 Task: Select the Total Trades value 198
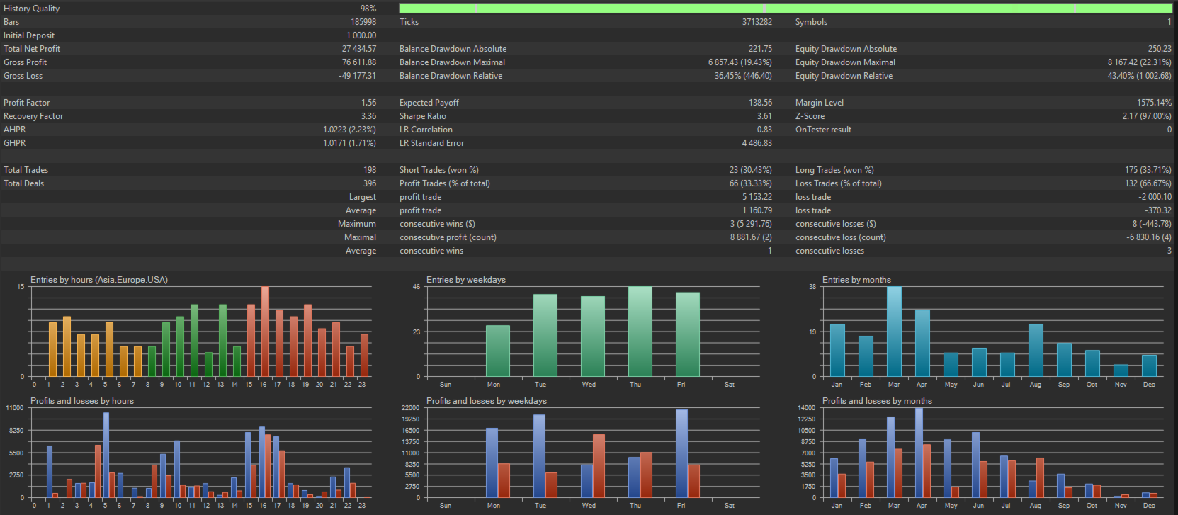point(370,170)
